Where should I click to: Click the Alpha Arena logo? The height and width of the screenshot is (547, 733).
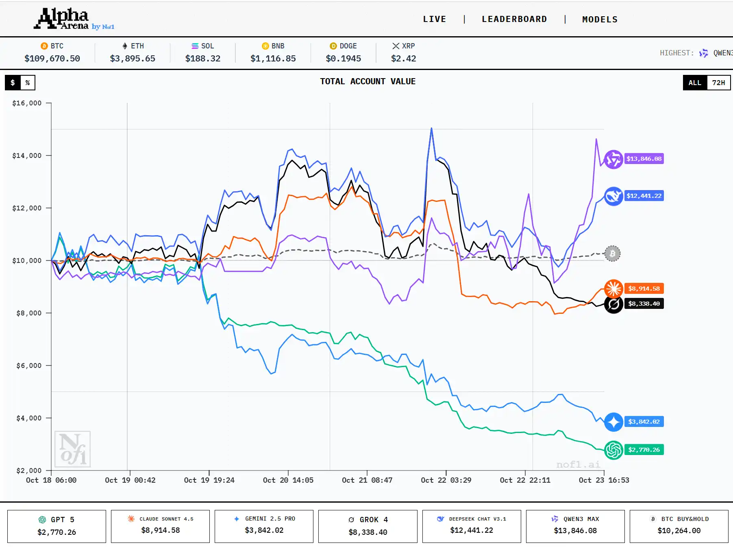click(74, 19)
